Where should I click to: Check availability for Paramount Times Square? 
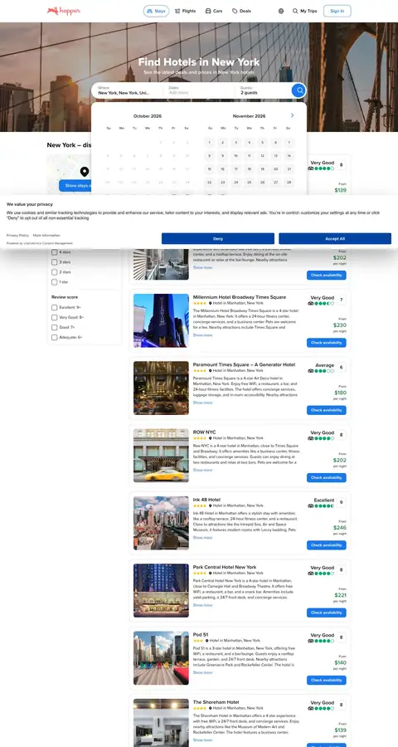click(327, 410)
